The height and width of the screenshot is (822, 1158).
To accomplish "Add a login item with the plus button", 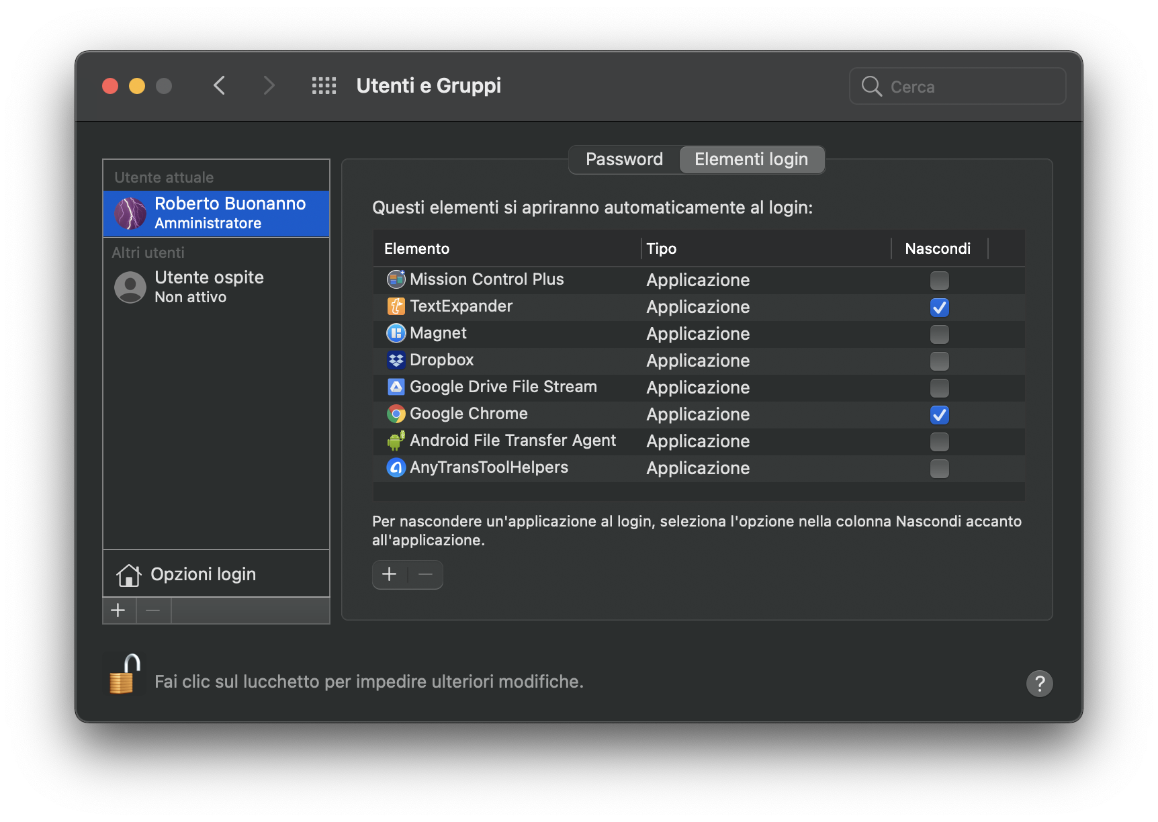I will tap(390, 574).
